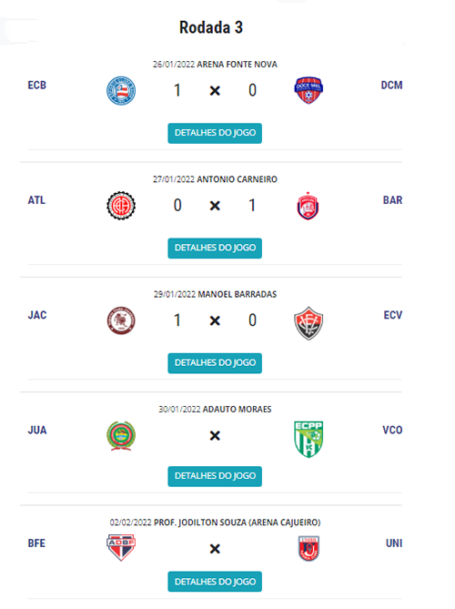Open the JAC Jacuipense lion crest
This screenshot has width=455, height=609.
click(121, 320)
